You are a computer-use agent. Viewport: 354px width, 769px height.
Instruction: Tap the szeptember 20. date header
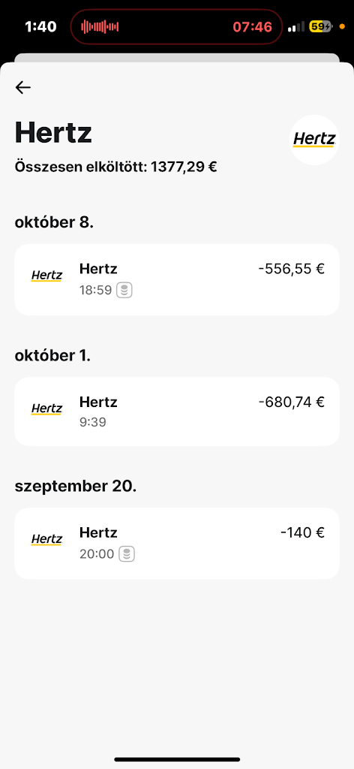76,486
